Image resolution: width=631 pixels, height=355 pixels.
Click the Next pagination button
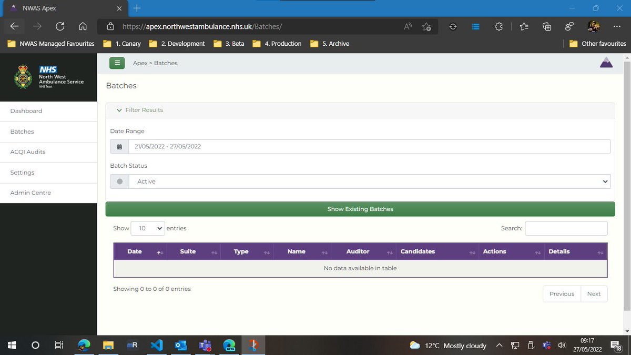(594, 294)
